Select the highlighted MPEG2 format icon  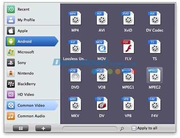tap(155, 75)
